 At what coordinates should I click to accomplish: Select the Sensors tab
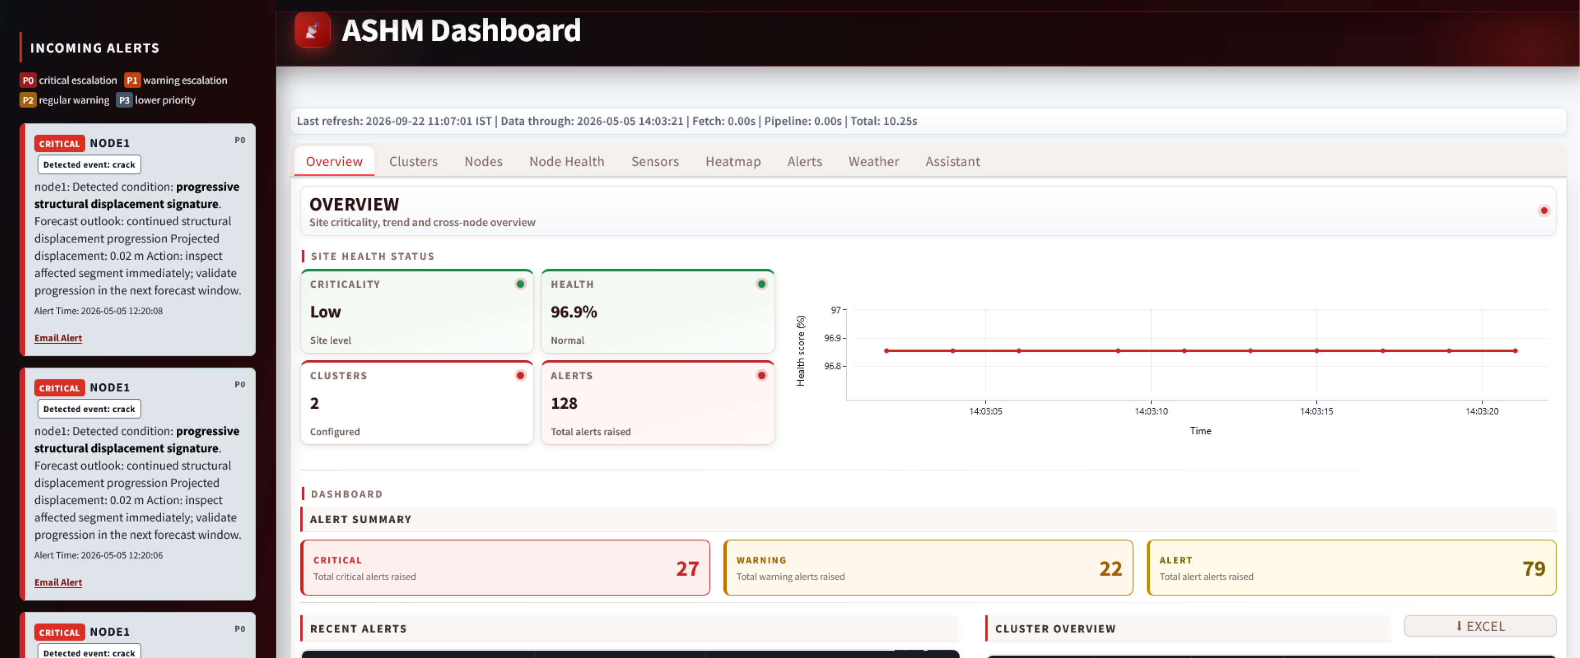(655, 161)
